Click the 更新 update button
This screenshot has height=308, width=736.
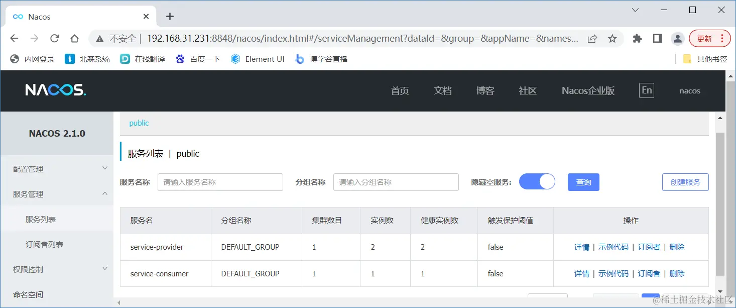click(x=704, y=39)
